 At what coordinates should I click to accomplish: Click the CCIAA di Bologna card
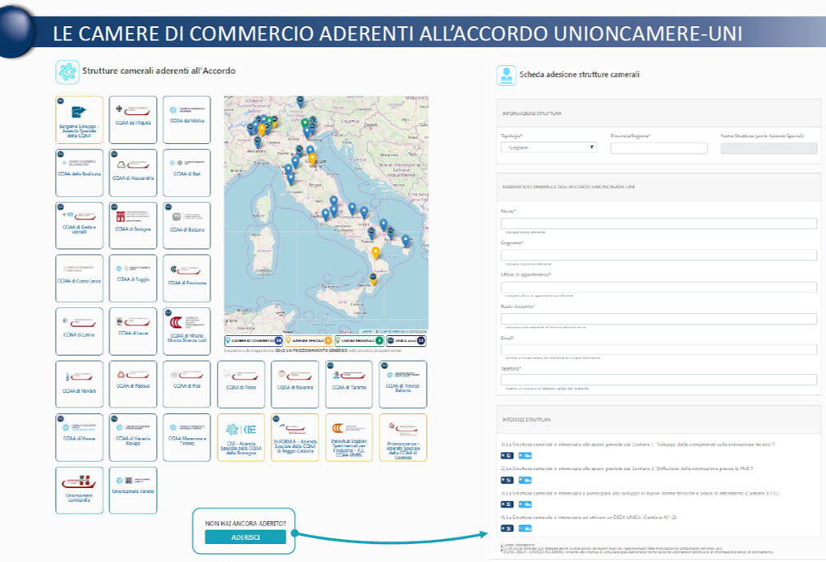point(133,226)
